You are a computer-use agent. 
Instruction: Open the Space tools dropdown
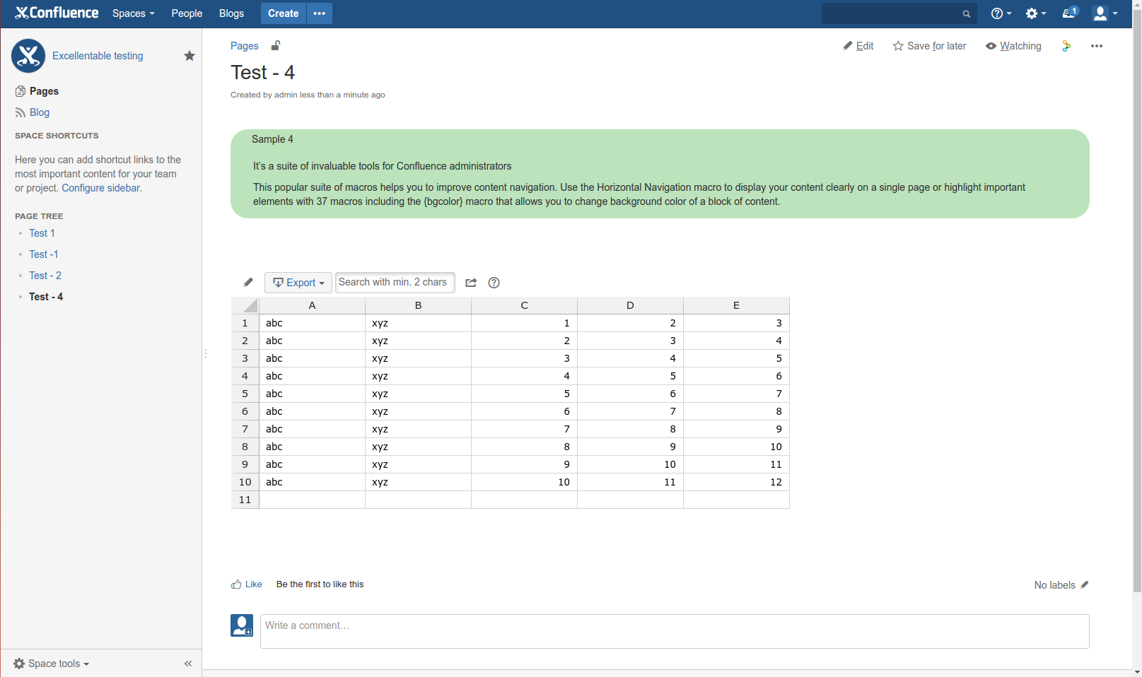[50, 664]
